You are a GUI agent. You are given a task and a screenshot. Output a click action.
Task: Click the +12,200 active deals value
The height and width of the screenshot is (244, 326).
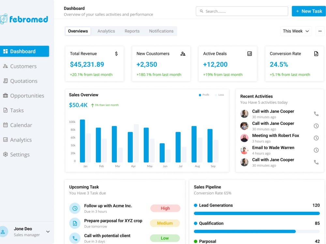tap(215, 64)
